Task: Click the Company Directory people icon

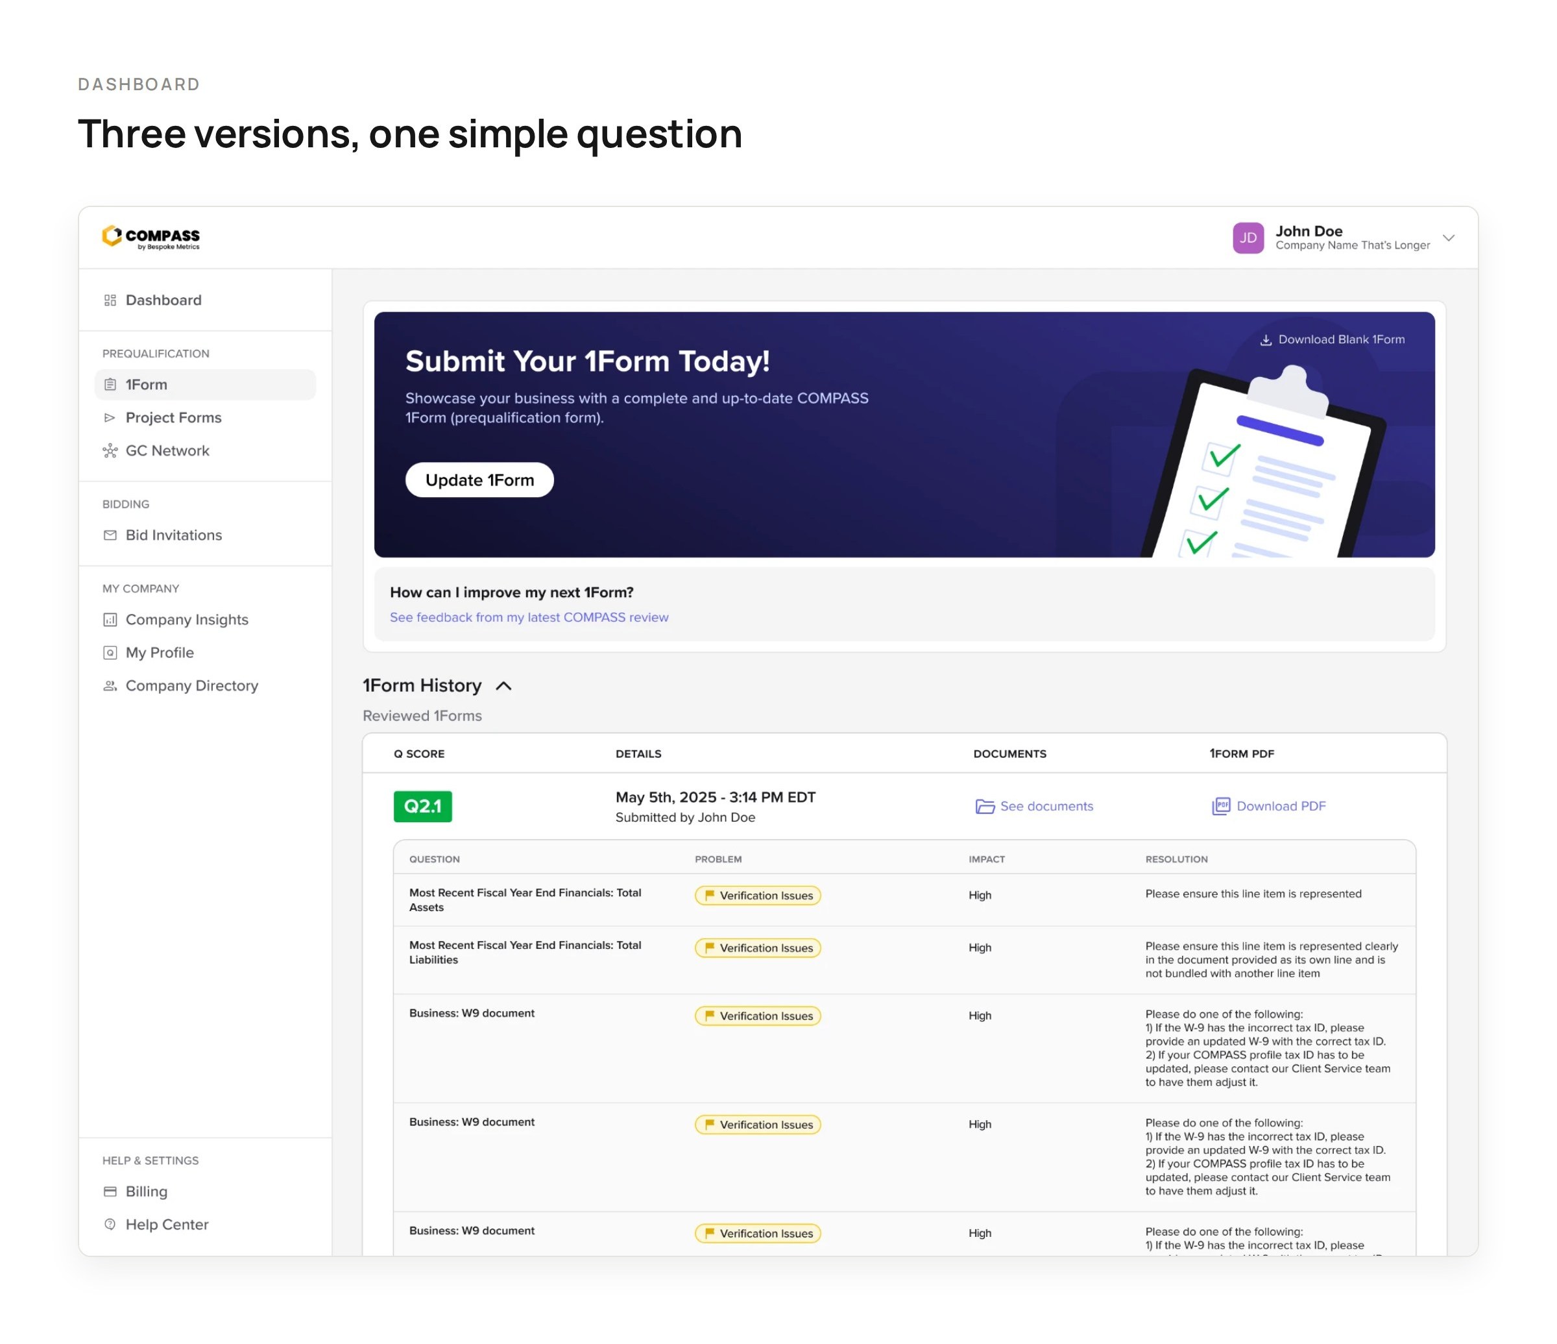Action: (x=110, y=685)
